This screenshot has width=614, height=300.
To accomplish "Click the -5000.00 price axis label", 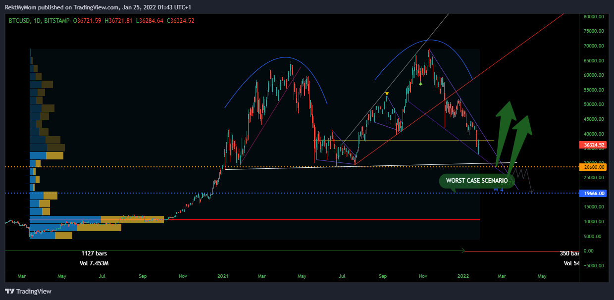I will point(594,265).
